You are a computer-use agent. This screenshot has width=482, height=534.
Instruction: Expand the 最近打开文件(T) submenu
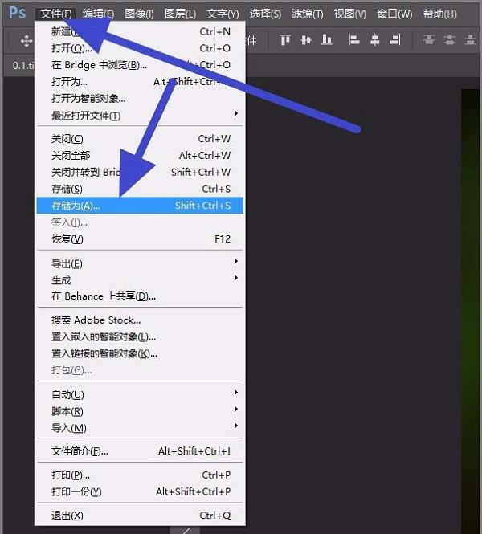[x=140, y=116]
